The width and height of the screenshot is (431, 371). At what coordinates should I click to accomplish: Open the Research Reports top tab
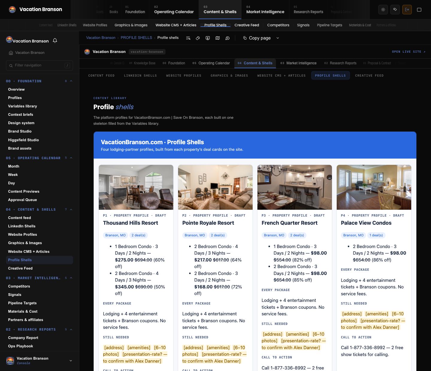(x=308, y=10)
